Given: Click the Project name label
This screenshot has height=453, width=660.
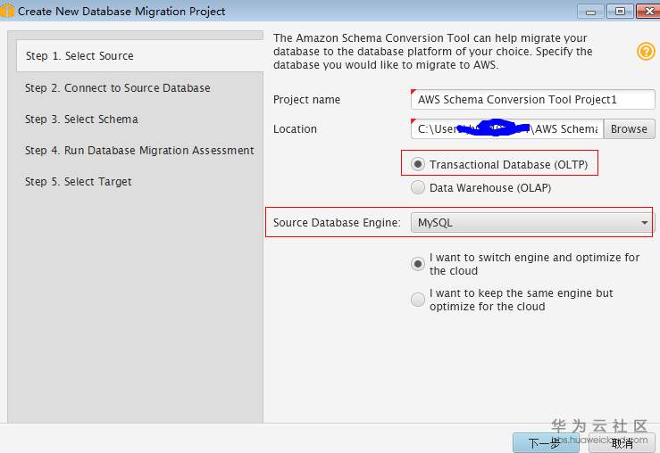Looking at the screenshot, I should click(x=306, y=100).
